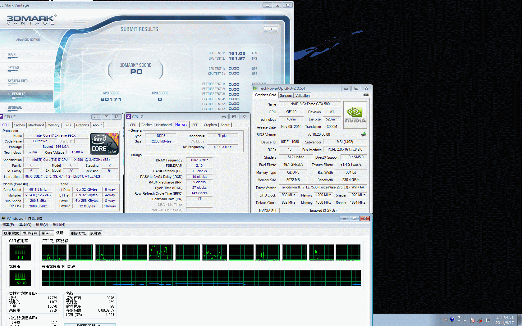Switch to Caches tab in left CPU-Z window
The width and height of the screenshot is (522, 326).
click(19, 125)
